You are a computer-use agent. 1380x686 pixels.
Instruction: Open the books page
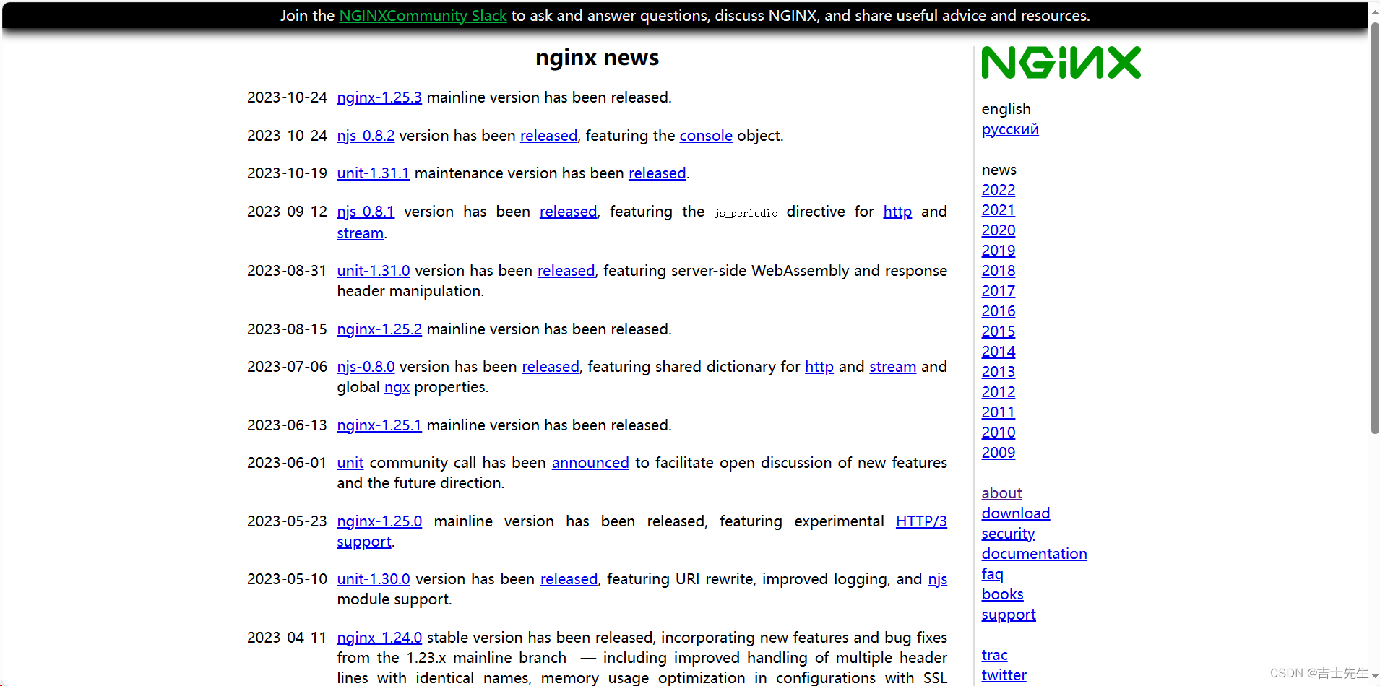click(1002, 594)
